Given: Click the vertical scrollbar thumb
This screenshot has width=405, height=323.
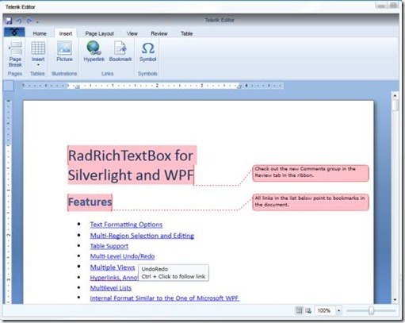Looking at the screenshot, I should coord(395,105).
